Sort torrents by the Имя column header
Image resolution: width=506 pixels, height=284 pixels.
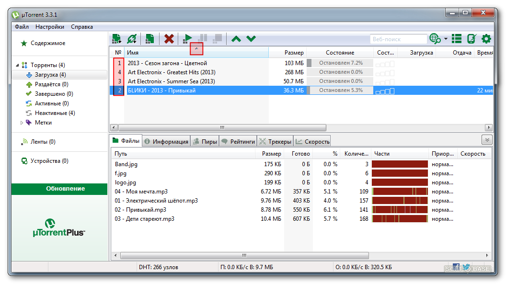[196, 53]
